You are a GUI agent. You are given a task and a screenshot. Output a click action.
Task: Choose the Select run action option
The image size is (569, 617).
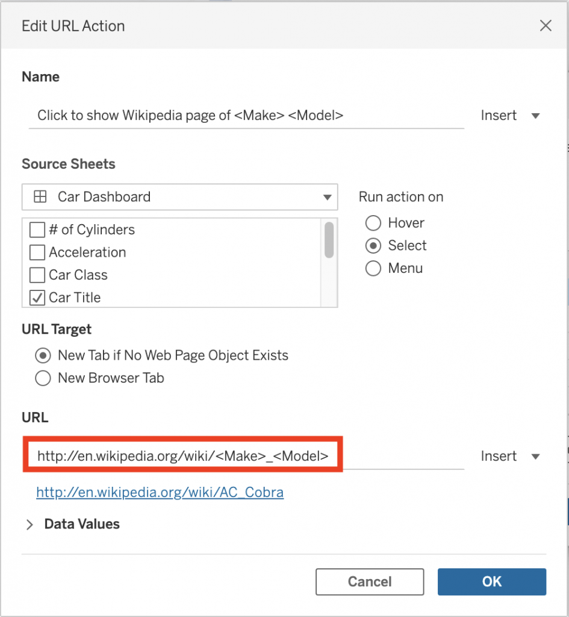pyautogui.click(x=373, y=246)
